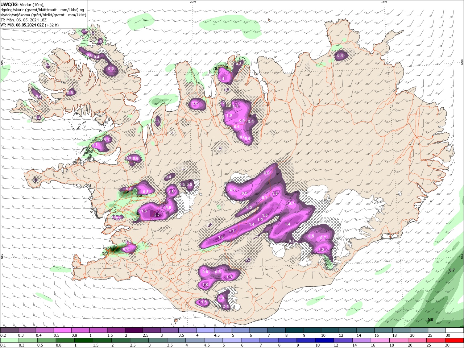This screenshot has width=464, height=348.
Task: Click the 20W longitude label
Action: (193, 2)
